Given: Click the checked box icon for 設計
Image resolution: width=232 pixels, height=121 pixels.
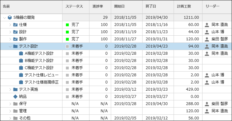Looking at the screenshot, I should [x=15, y=32].
